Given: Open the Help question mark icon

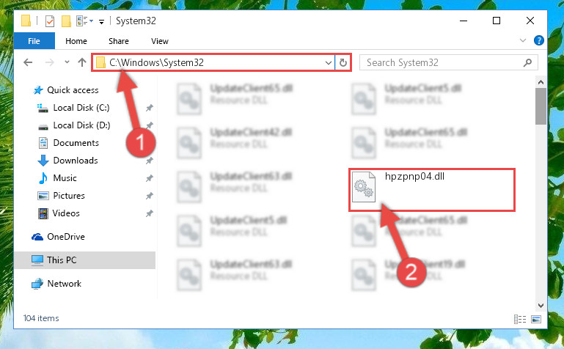Looking at the screenshot, I should (x=539, y=40).
